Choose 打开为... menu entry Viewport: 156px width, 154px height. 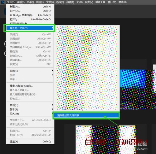point(30,19)
